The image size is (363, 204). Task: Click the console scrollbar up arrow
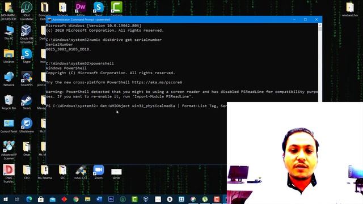pos(320,25)
